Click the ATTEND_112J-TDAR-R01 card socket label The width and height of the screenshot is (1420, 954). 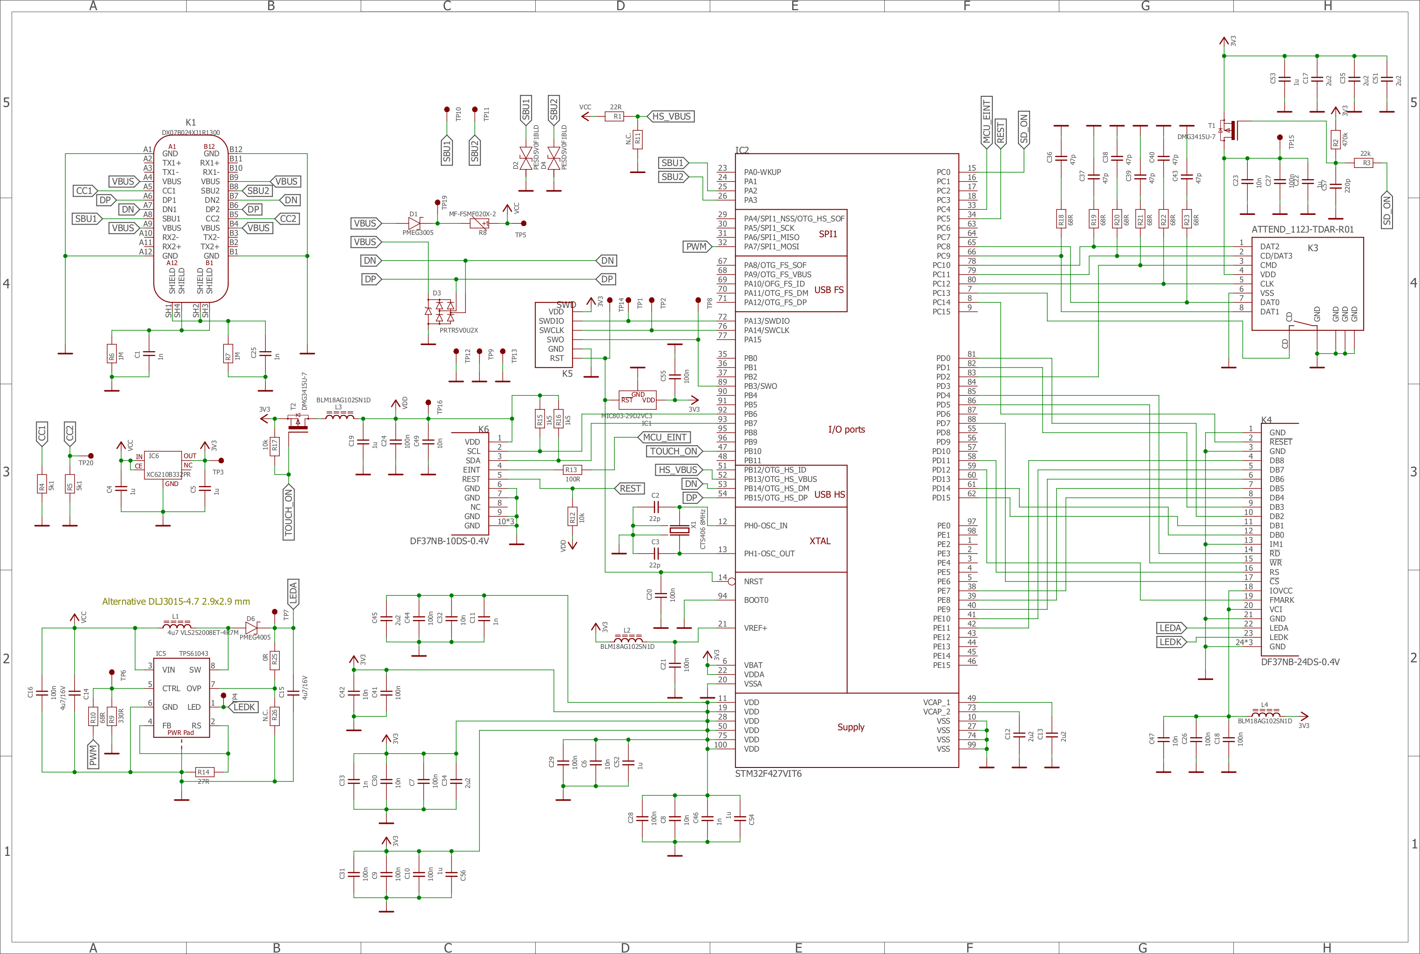(x=1303, y=229)
